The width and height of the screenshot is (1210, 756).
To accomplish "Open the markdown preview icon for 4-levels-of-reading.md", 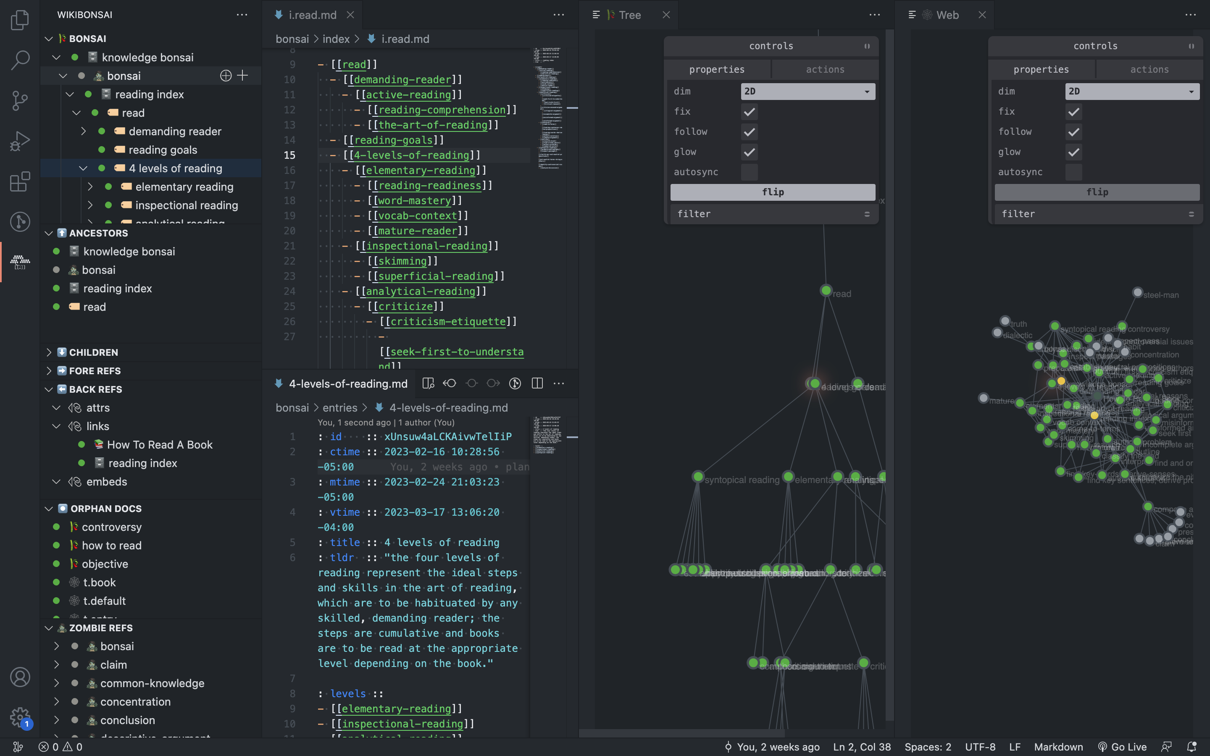I will click(x=428, y=383).
